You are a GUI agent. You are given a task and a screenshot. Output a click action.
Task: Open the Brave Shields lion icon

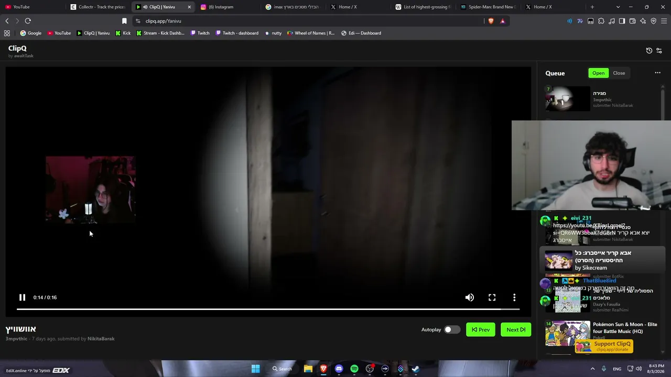click(491, 21)
